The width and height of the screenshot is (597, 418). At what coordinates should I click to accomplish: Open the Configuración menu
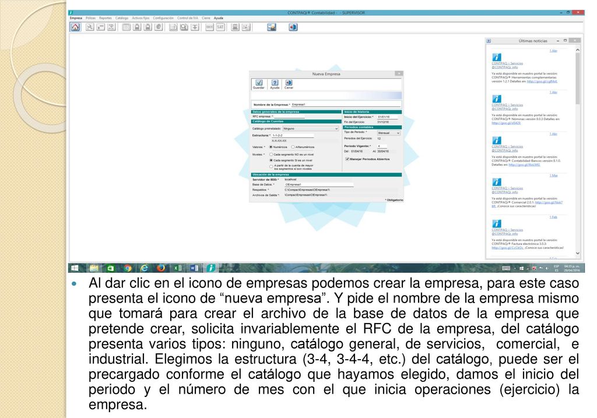[163, 18]
